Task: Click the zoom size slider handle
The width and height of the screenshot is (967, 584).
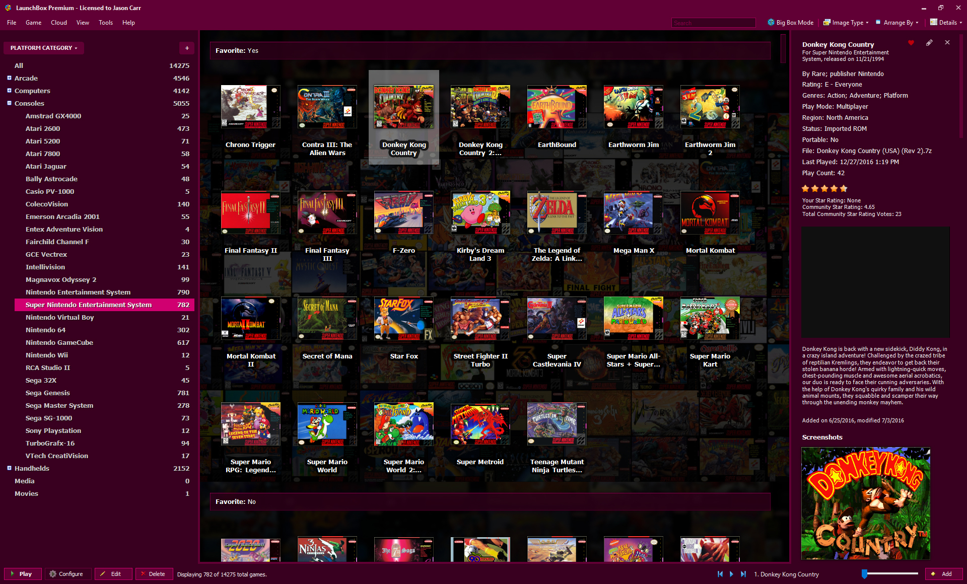Action: [x=864, y=574]
